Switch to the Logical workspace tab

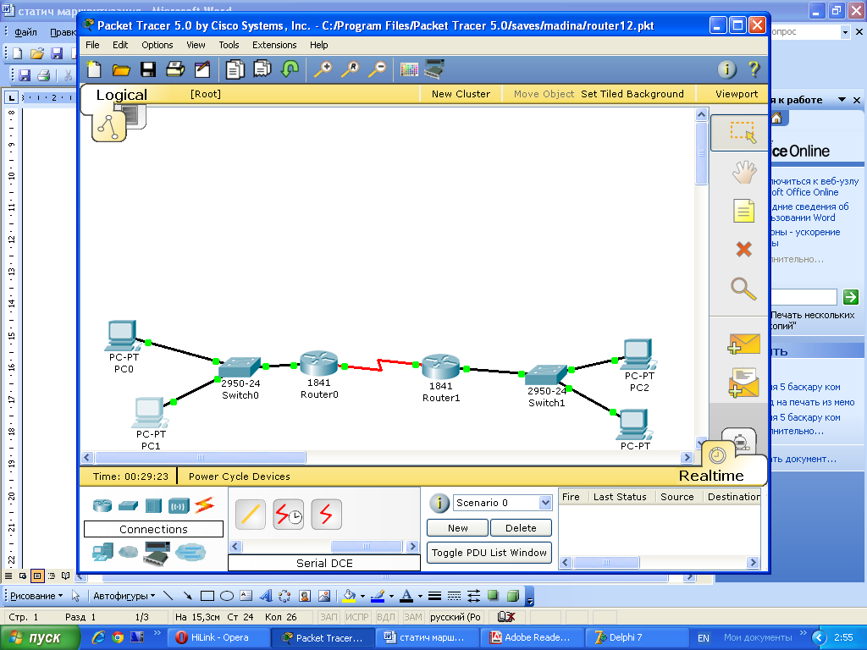coord(122,95)
